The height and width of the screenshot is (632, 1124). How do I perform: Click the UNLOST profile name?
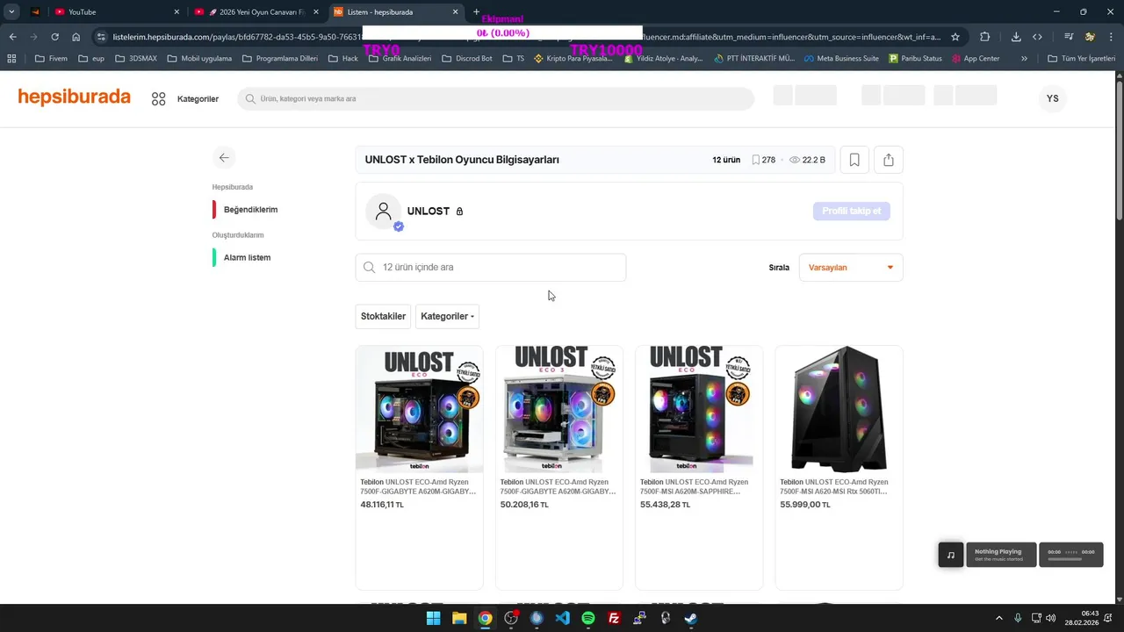(x=429, y=212)
